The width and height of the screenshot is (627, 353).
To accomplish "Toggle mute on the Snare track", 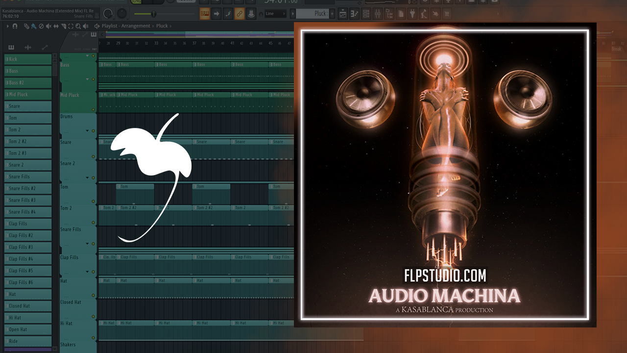I will click(93, 156).
